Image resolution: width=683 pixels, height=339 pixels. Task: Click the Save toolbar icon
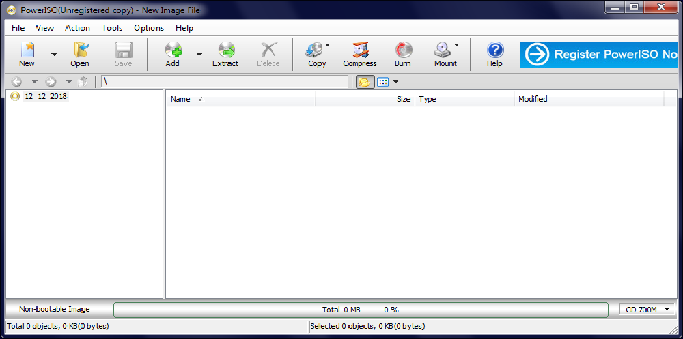(x=124, y=50)
